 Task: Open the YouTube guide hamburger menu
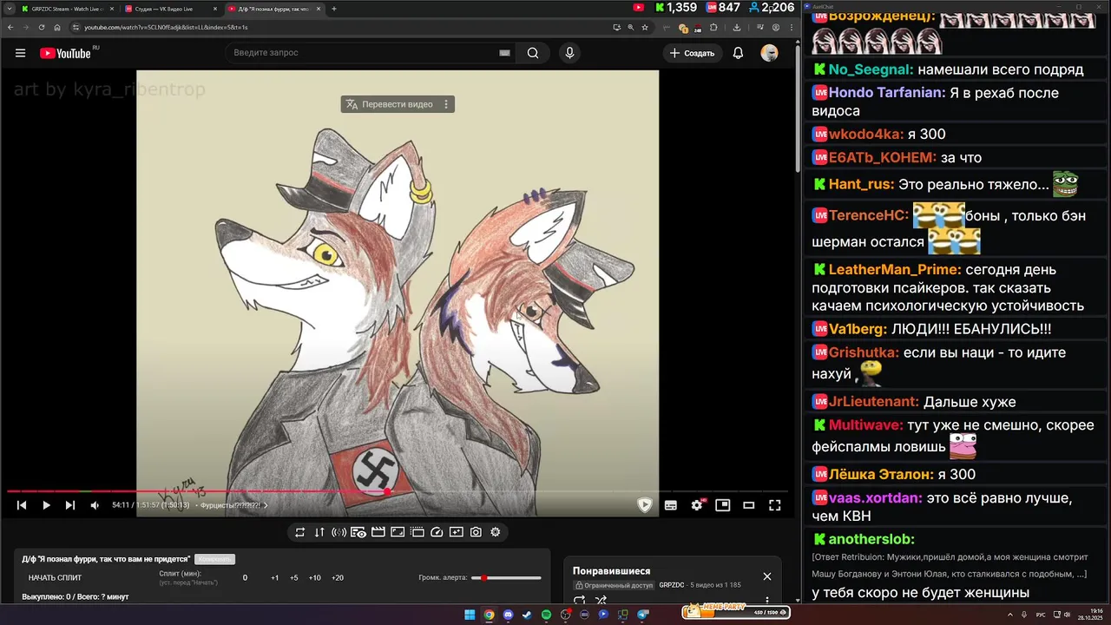pos(20,53)
